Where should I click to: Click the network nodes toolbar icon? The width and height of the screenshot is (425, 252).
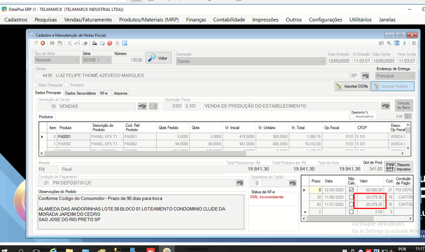77,43
